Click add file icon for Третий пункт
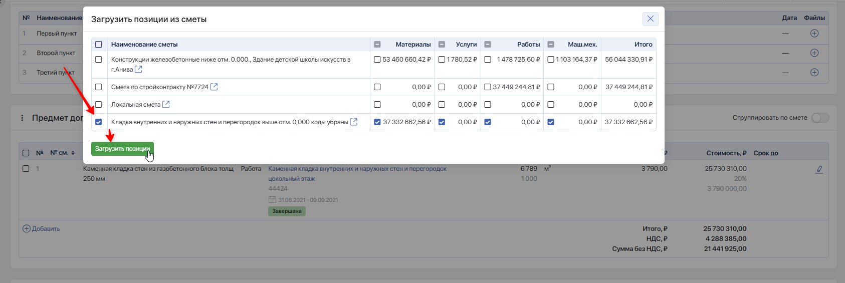 (814, 72)
